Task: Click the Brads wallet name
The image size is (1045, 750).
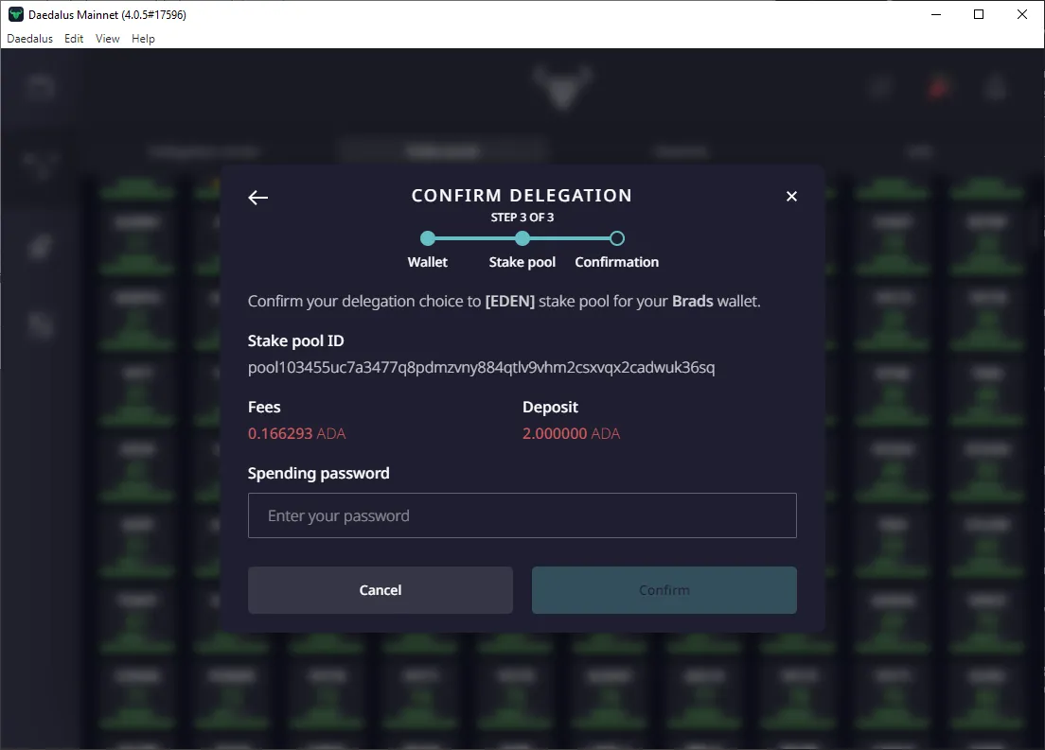Action: 693,301
